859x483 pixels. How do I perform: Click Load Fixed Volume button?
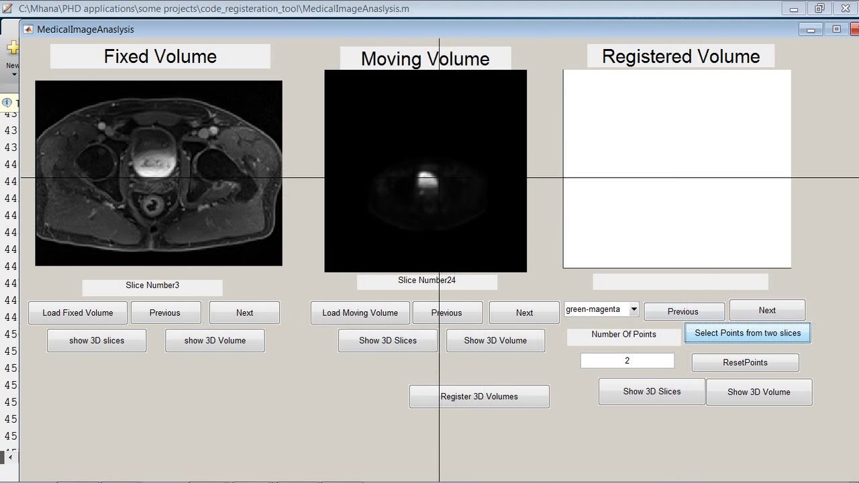click(78, 313)
